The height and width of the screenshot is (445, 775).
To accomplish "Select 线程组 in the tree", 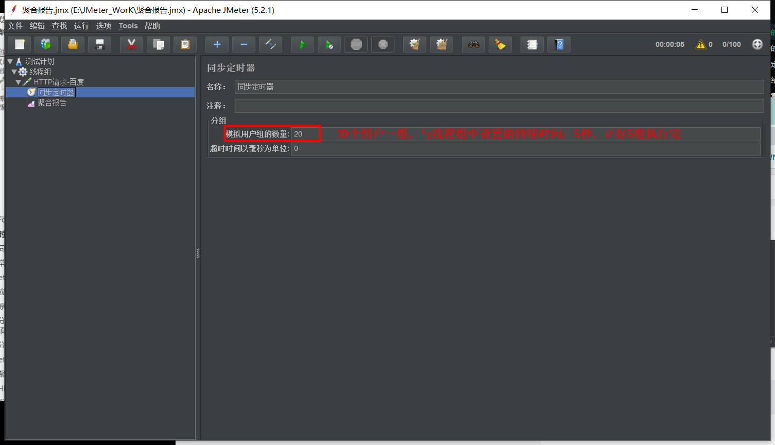I will pos(40,72).
